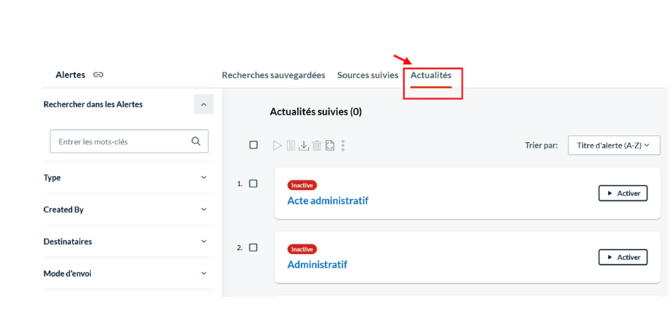Click the pause icon in the bulk toolbar

(290, 146)
